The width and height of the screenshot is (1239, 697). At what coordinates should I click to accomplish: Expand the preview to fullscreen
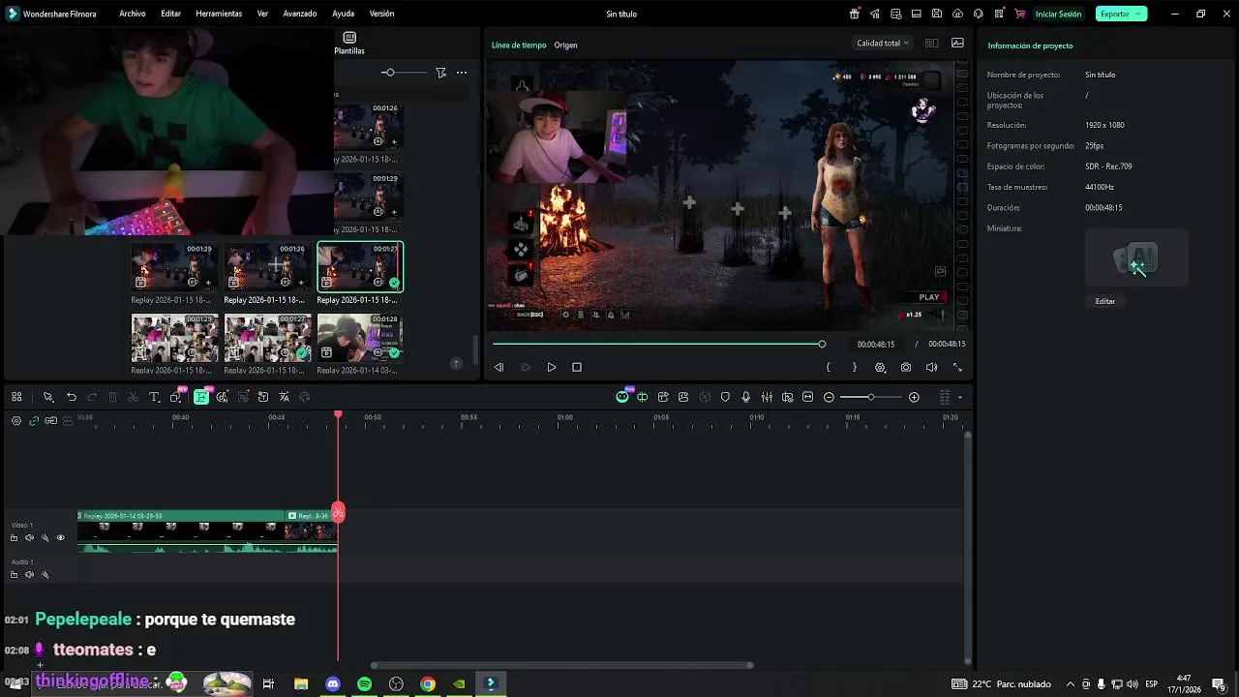(x=957, y=367)
